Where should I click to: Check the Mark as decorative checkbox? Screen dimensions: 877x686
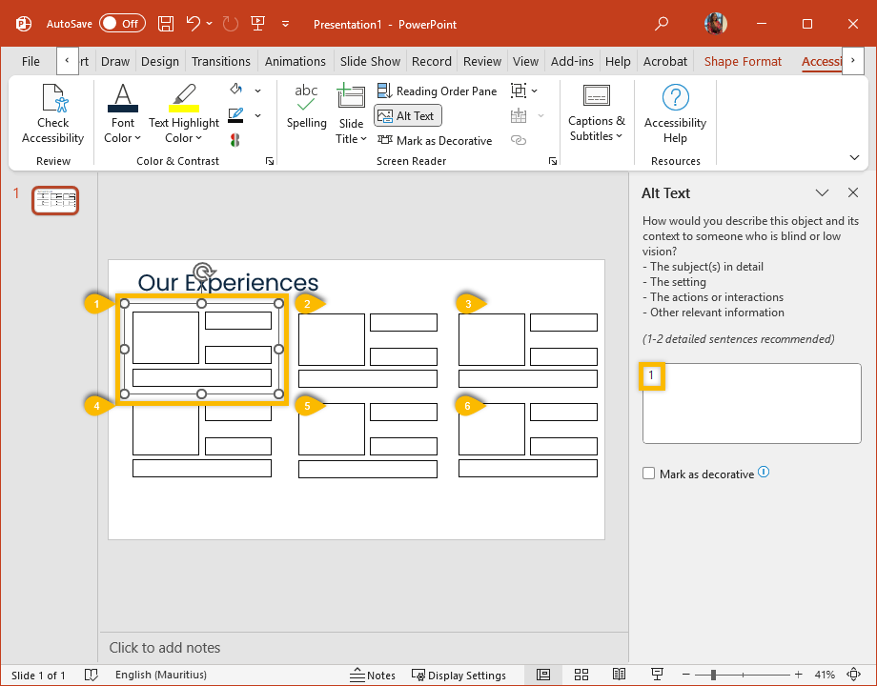(x=649, y=474)
